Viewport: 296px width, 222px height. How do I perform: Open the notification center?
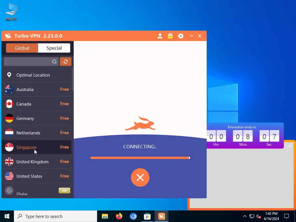[x=286, y=216]
